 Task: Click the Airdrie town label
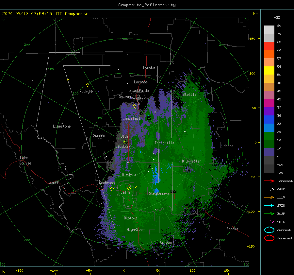pos(129,175)
